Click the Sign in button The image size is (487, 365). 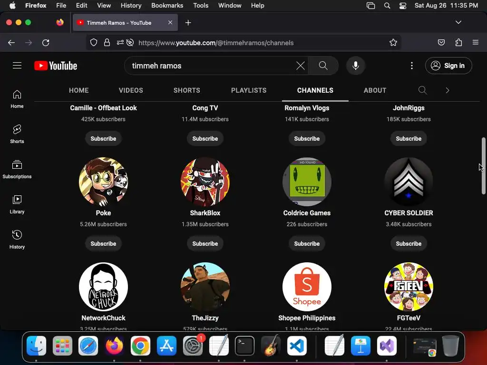tap(448, 66)
